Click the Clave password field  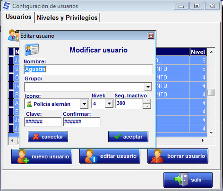click(x=43, y=122)
